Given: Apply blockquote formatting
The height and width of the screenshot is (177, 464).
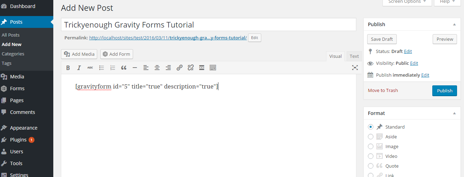Looking at the screenshot, I should click(x=124, y=68).
